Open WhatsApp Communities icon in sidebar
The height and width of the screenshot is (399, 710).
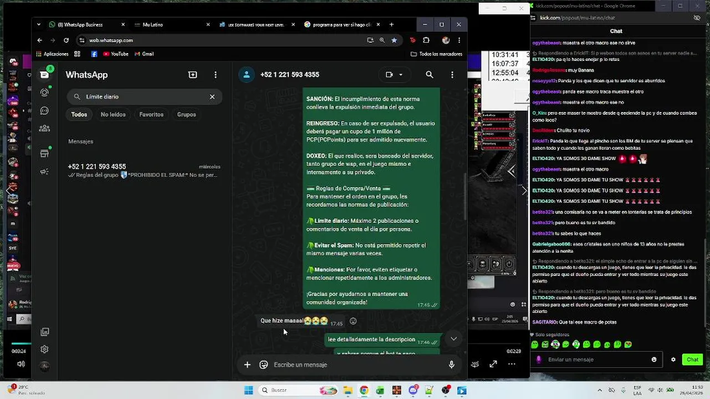44,129
